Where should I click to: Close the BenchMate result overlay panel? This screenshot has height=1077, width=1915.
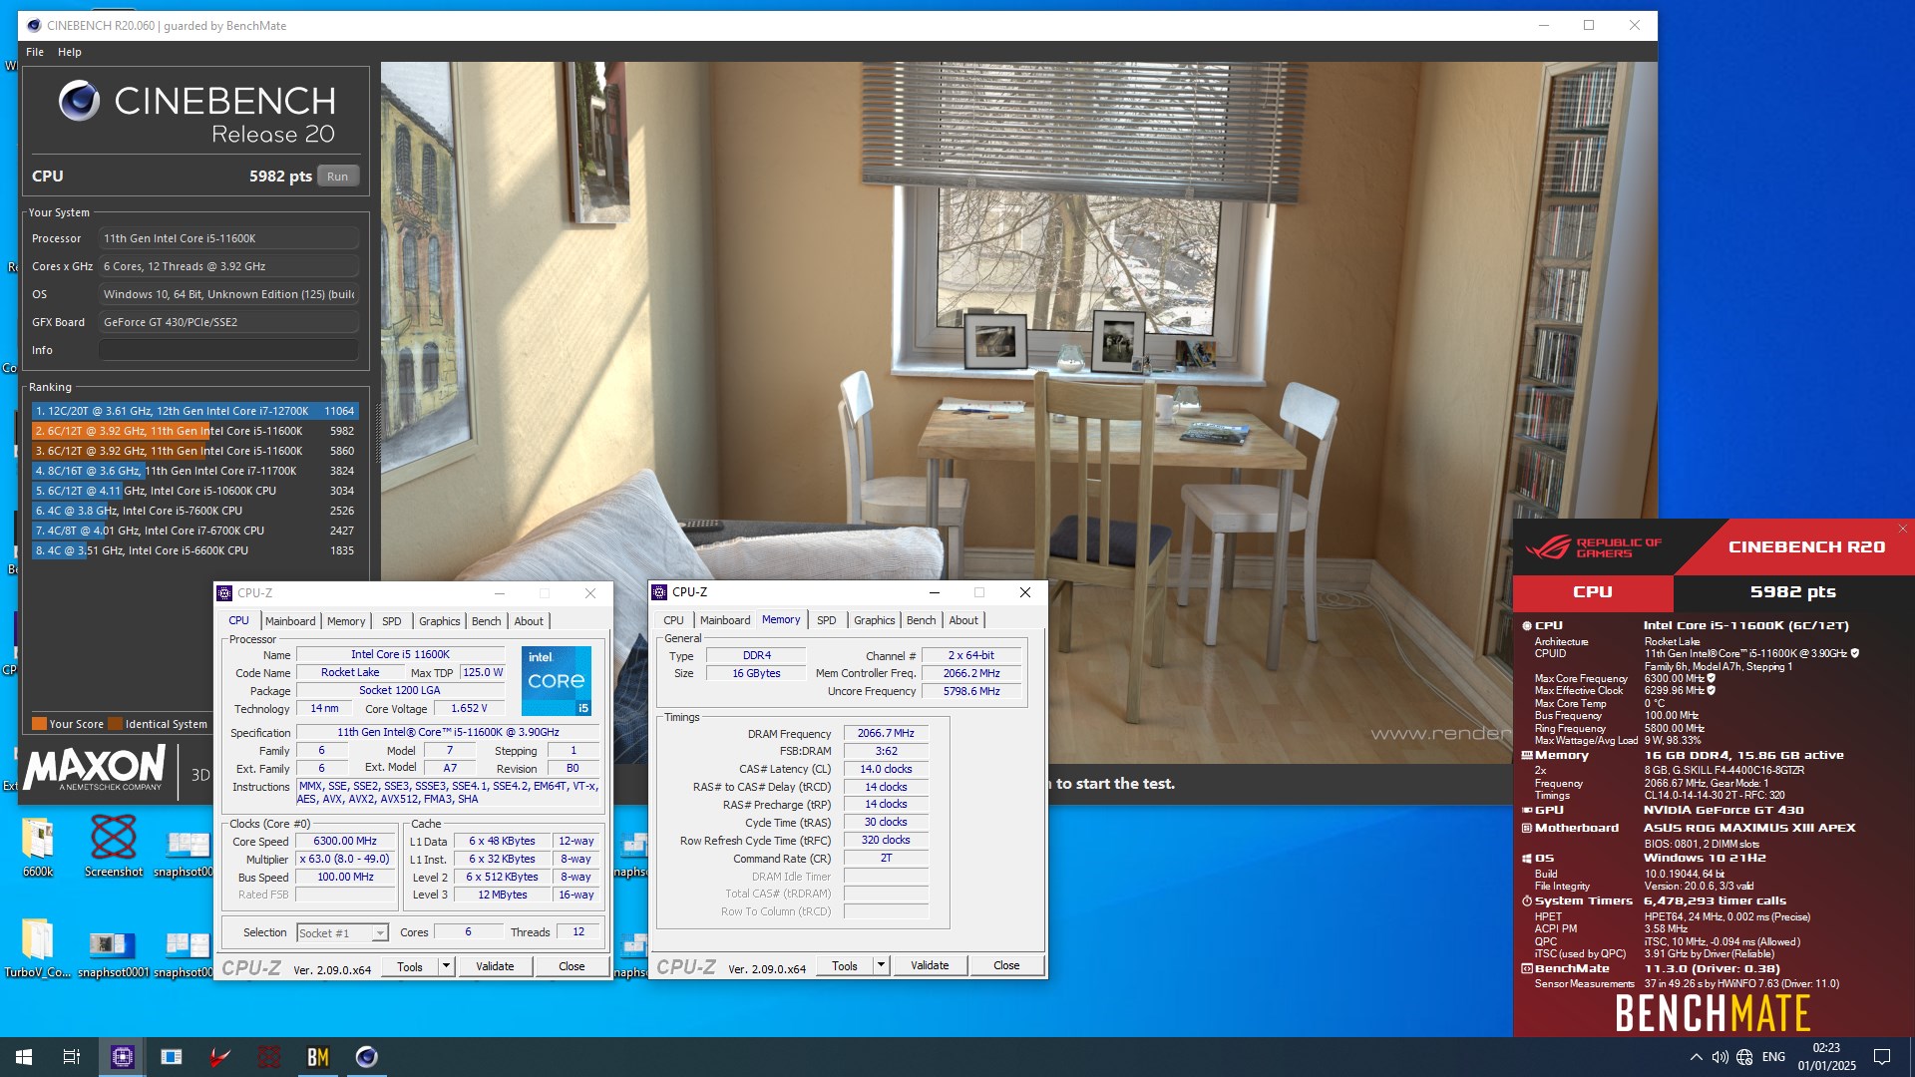[1902, 529]
